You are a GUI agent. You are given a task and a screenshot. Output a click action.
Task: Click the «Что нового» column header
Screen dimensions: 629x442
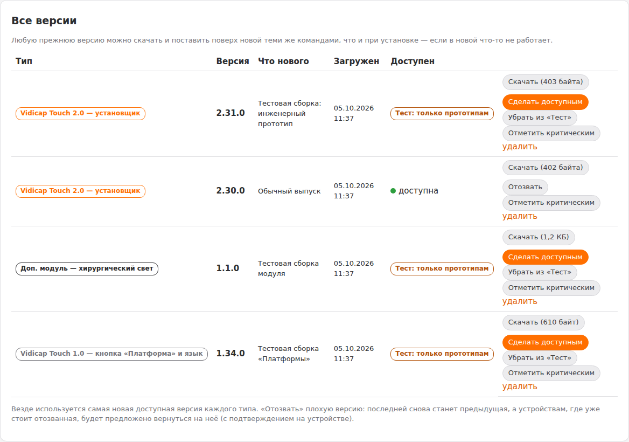[283, 61]
